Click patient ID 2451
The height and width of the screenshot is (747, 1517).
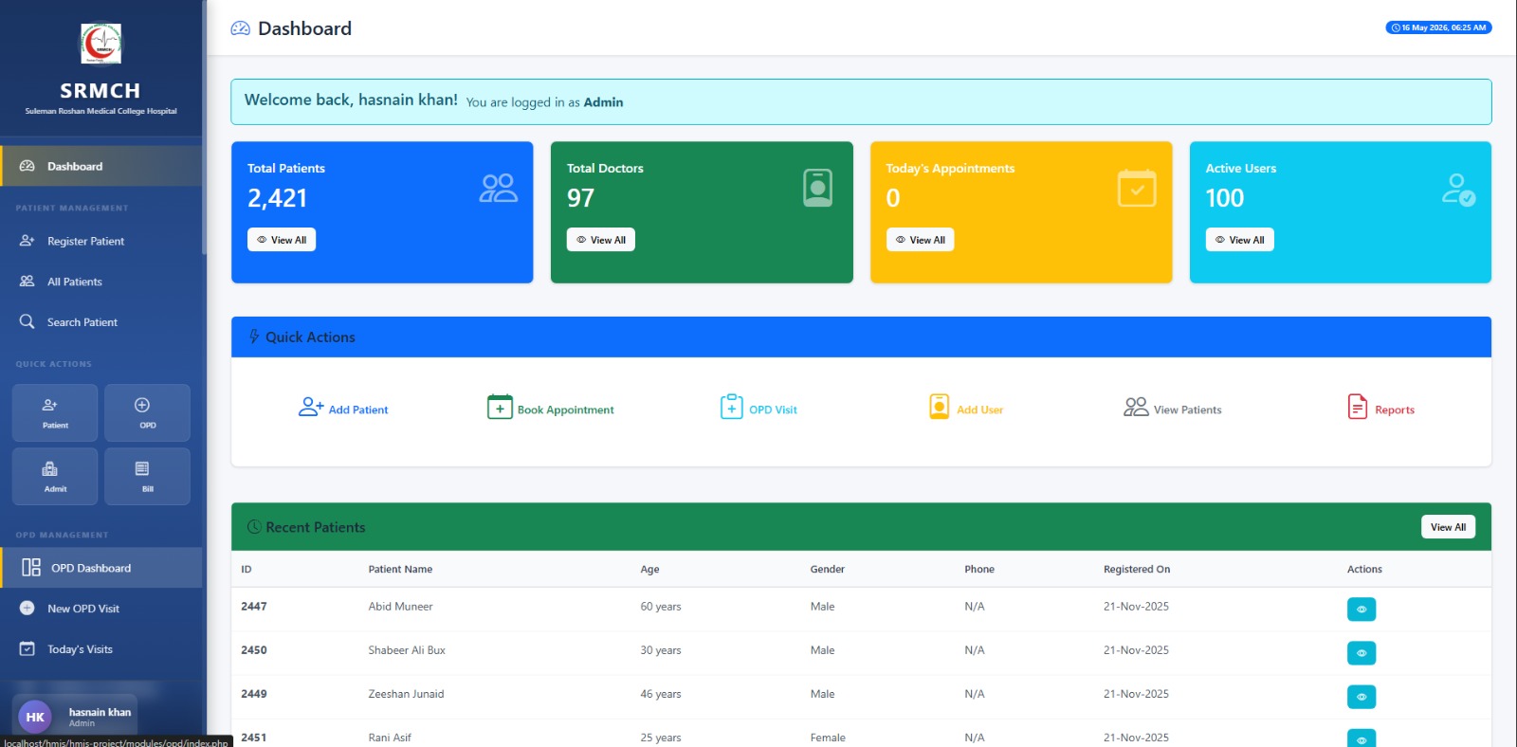tap(253, 738)
